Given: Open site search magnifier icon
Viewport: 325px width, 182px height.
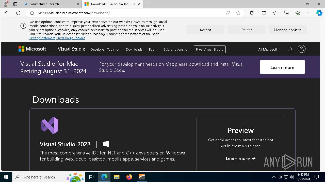Looking at the screenshot, I should (x=290, y=49).
